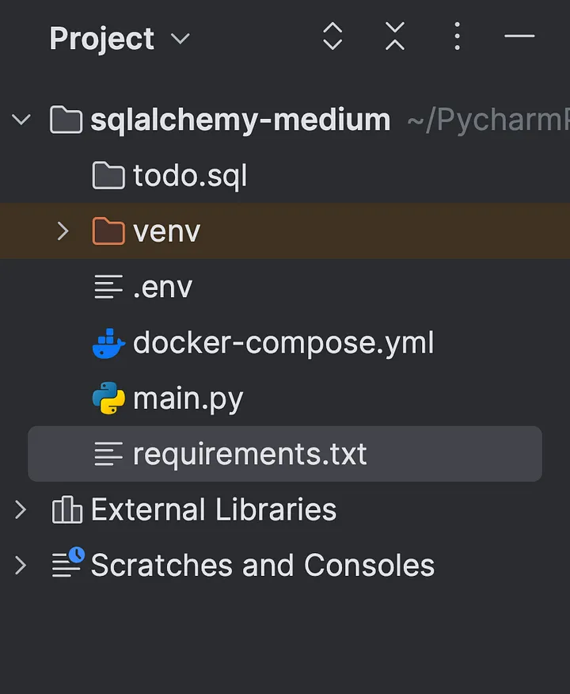Expand External Libraries node
This screenshot has height=694, width=570.
(x=20, y=509)
